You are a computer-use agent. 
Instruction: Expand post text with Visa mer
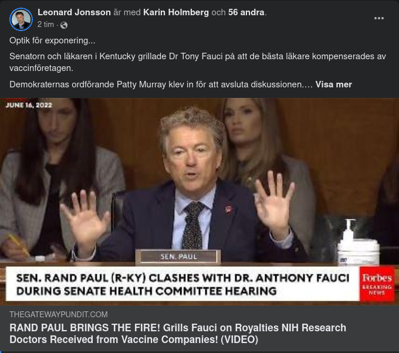334,84
